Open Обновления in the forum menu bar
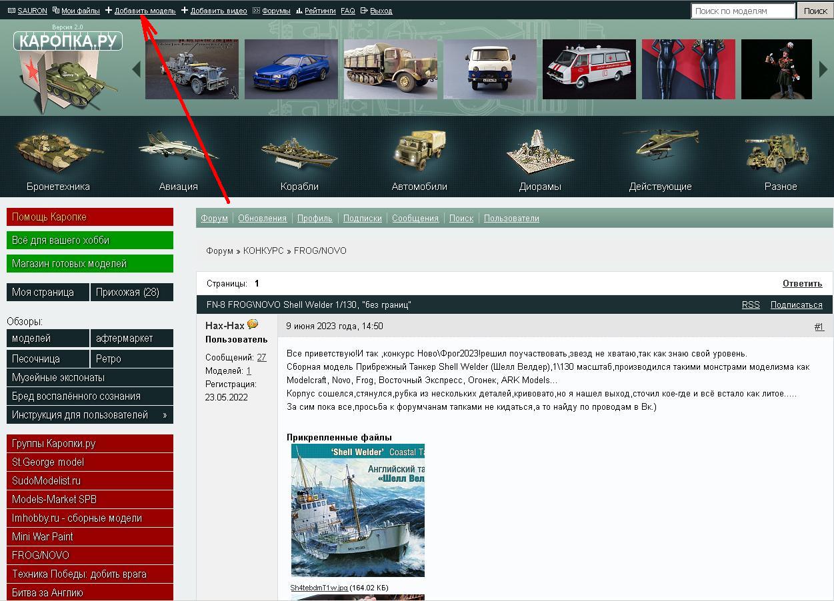Viewport: 834px width, 601px height. 262,218
